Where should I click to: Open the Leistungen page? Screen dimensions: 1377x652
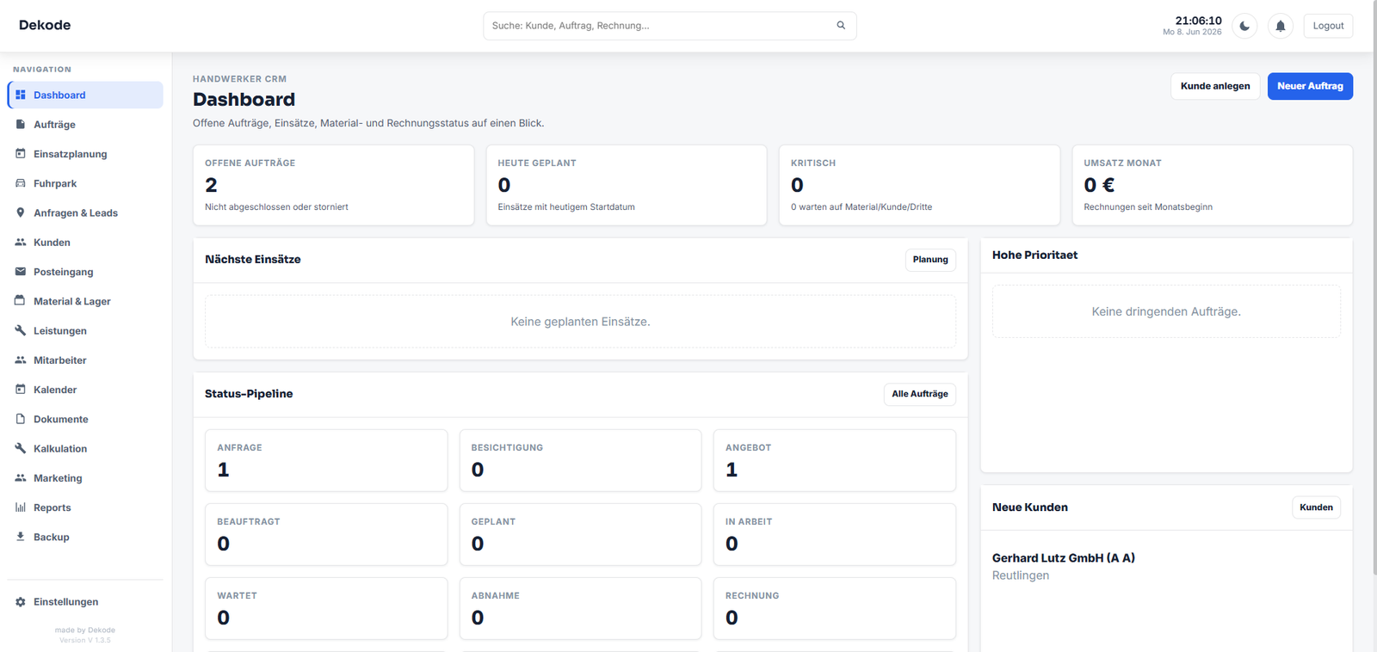(85, 330)
